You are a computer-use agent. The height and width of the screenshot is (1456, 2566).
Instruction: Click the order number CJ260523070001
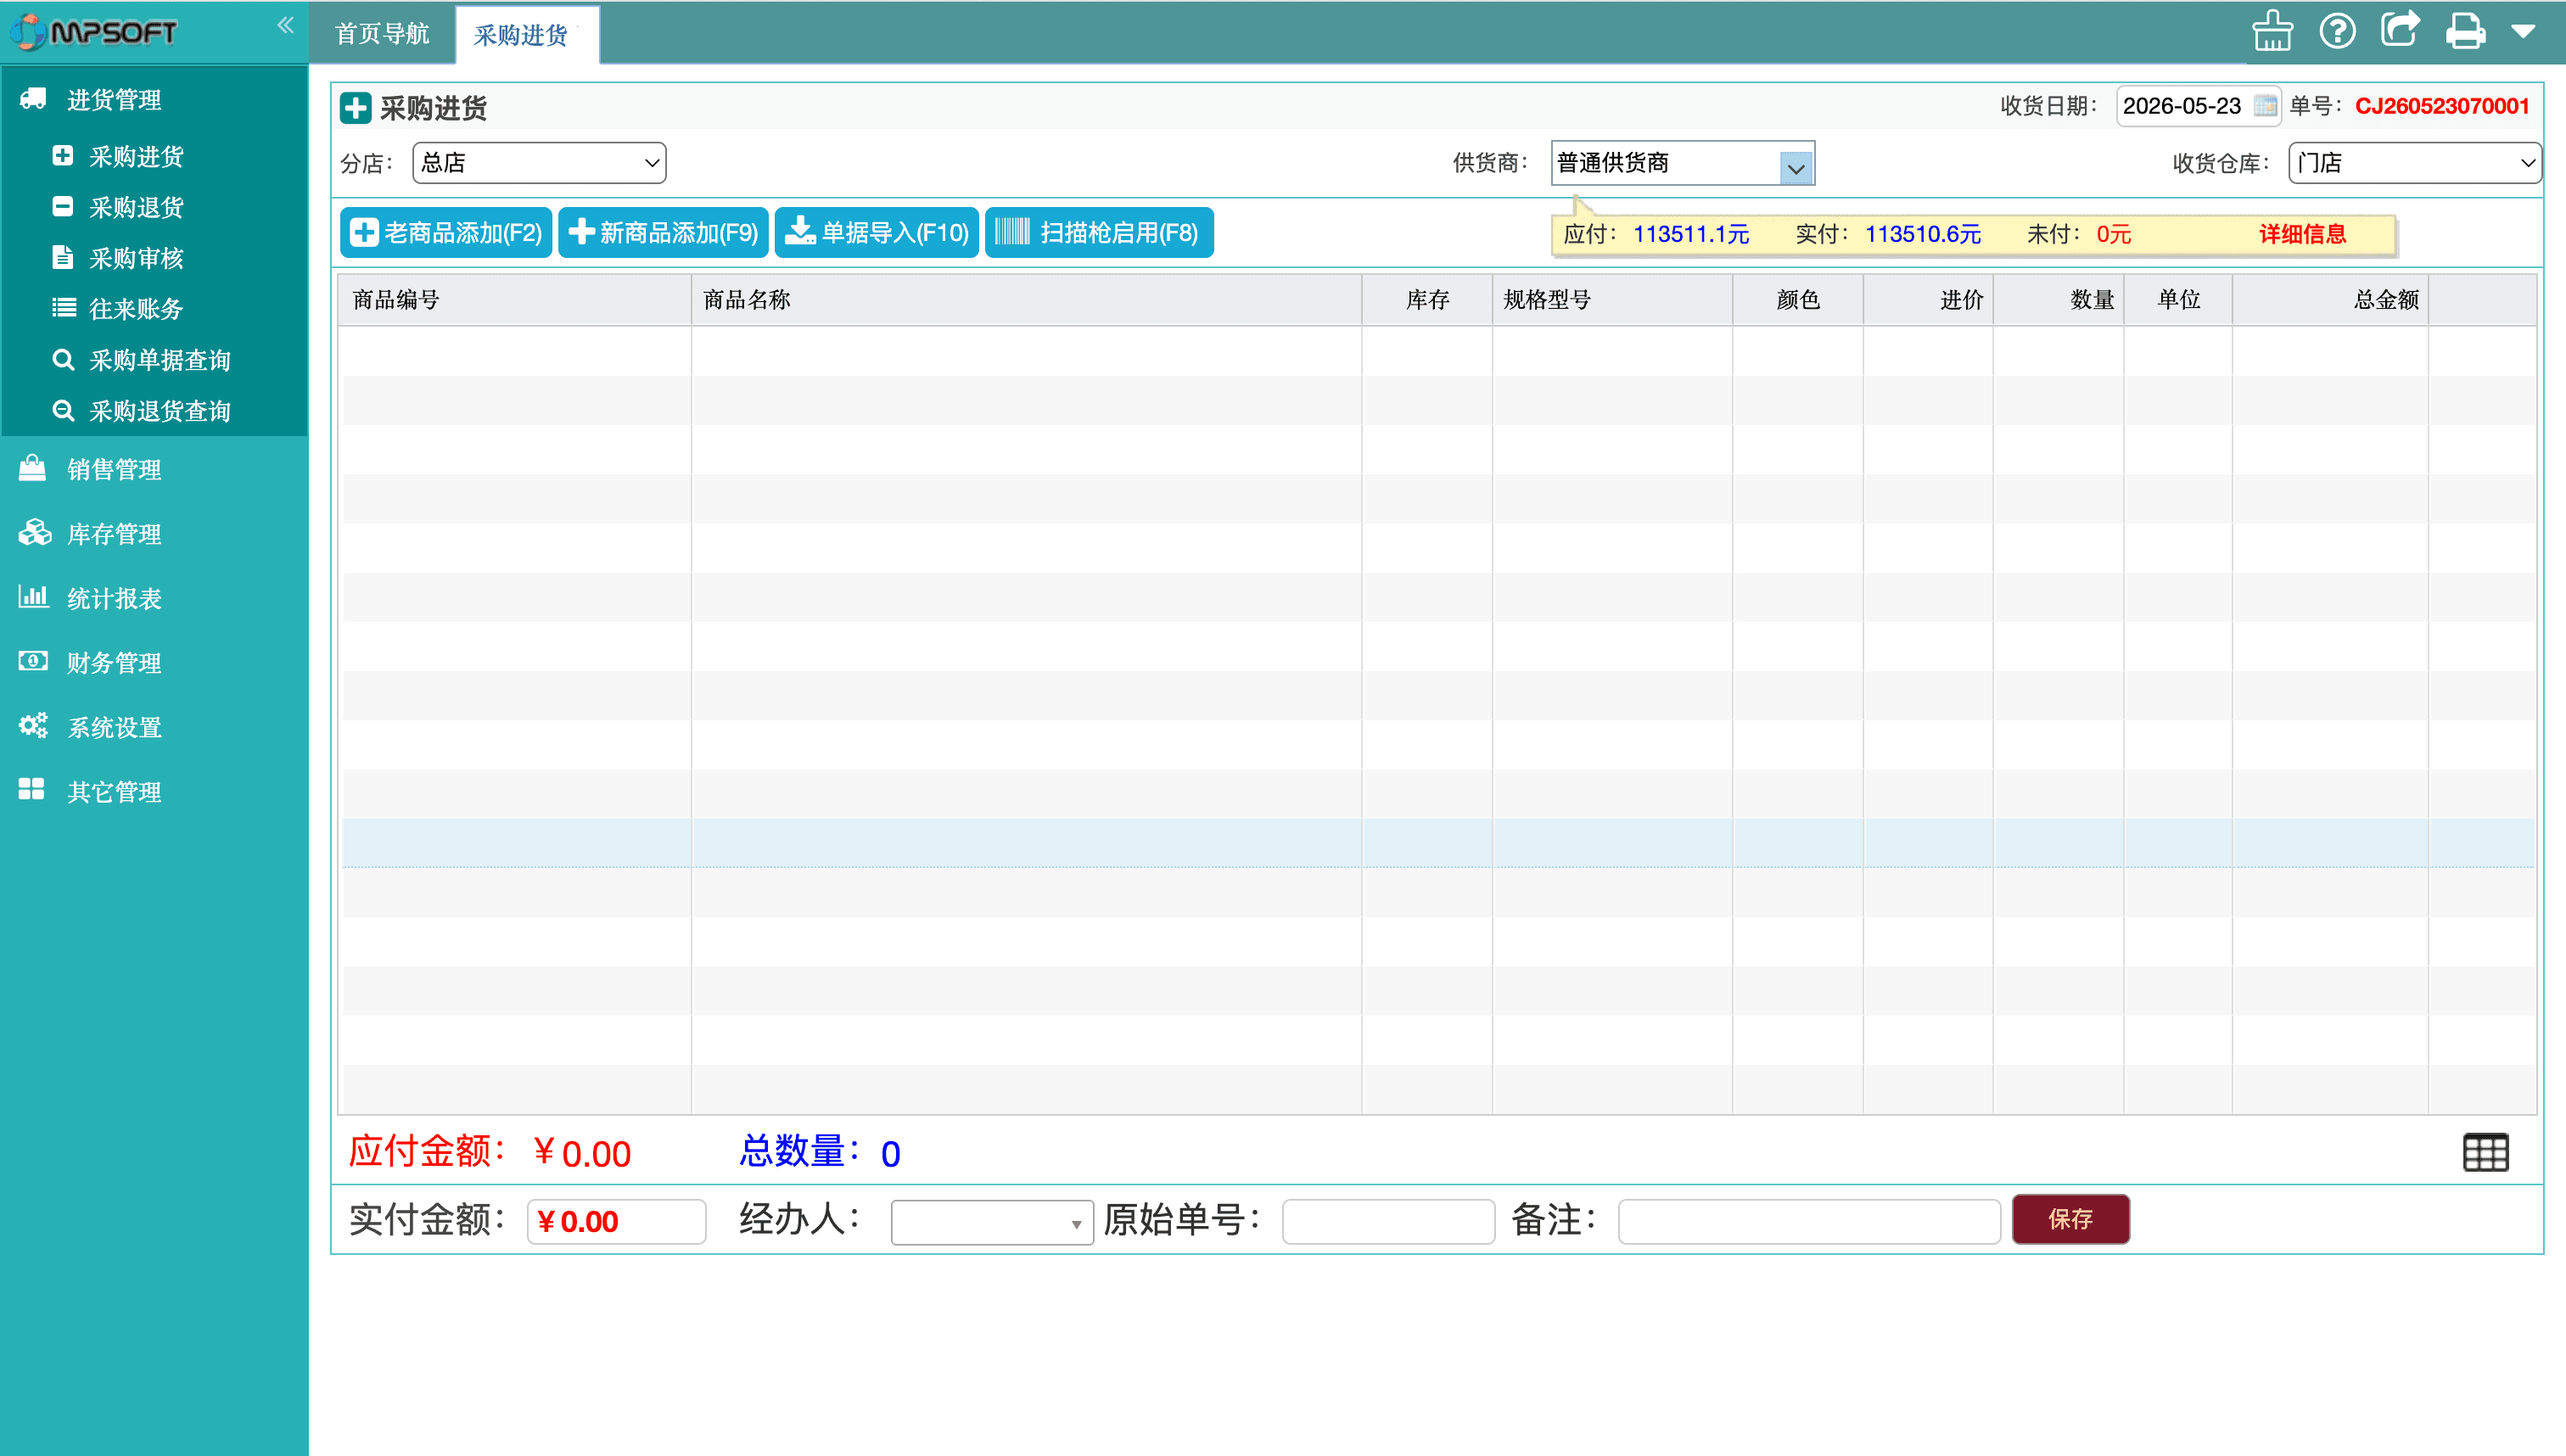pos(2441,106)
